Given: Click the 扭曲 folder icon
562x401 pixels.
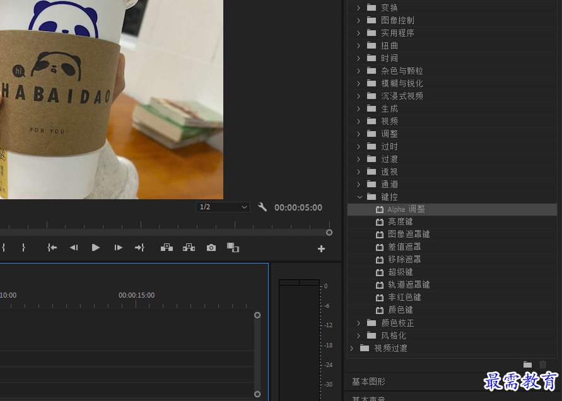Looking at the screenshot, I should pos(372,45).
